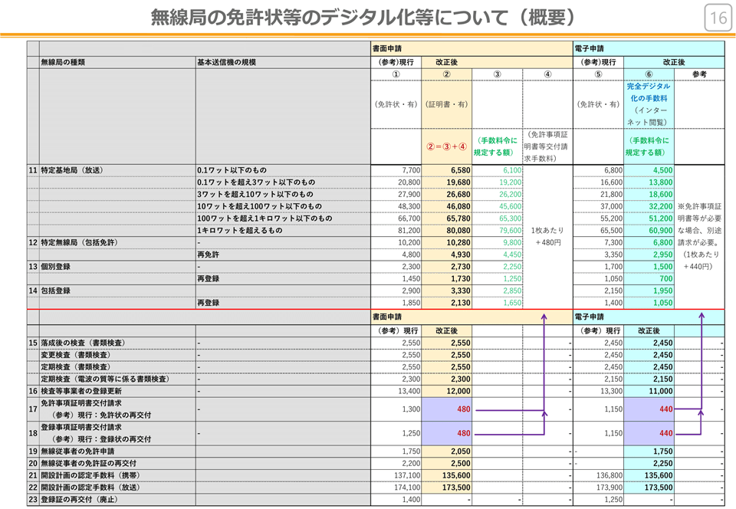Image resolution: width=736 pixels, height=509 pixels.
Task: Click the value 12,000
Action: pos(458,391)
